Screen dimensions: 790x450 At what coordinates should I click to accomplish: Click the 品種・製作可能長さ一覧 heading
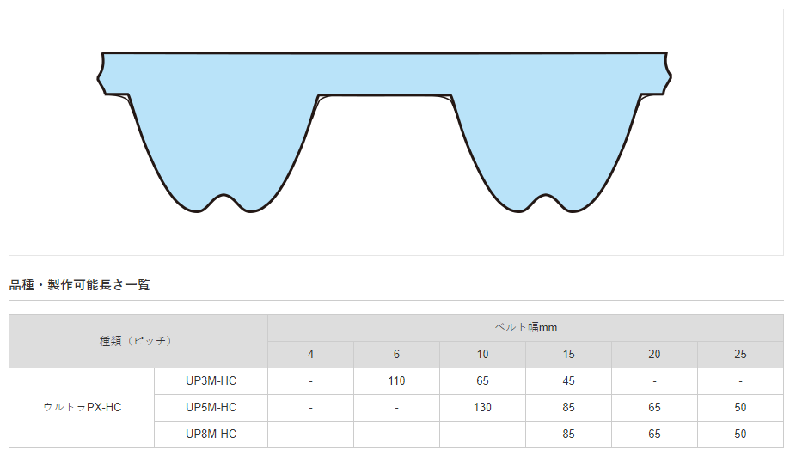click(x=79, y=284)
